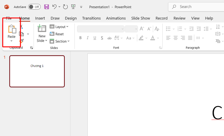
Task: Click the Reset slide button
Action: pyautogui.click(x=57, y=34)
